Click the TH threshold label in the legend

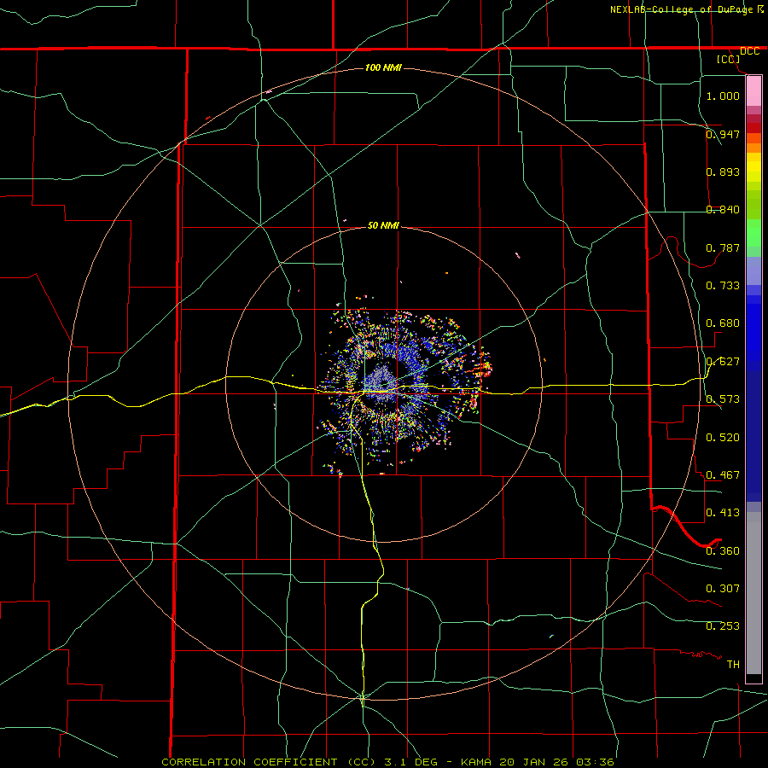click(733, 665)
